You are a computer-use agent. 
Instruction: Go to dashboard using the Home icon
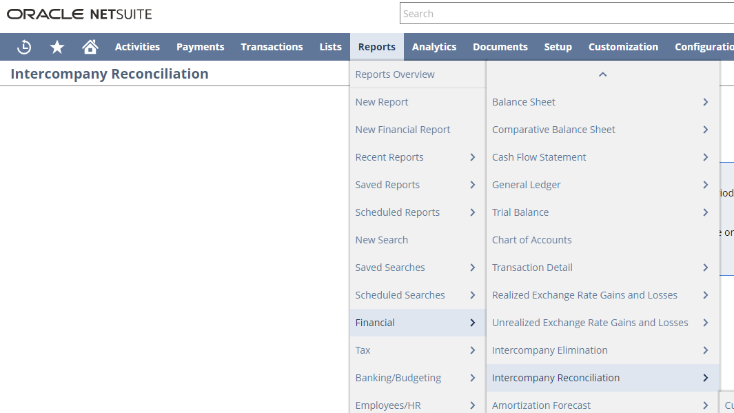[x=90, y=46]
